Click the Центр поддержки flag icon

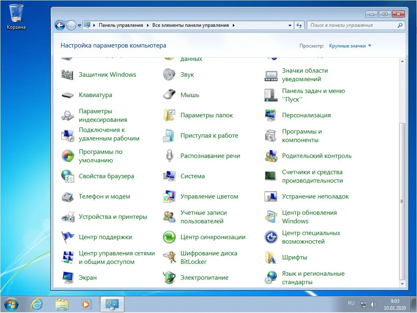coord(67,237)
